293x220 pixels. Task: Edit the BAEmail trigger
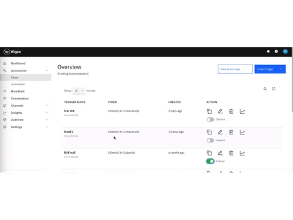[220, 153]
